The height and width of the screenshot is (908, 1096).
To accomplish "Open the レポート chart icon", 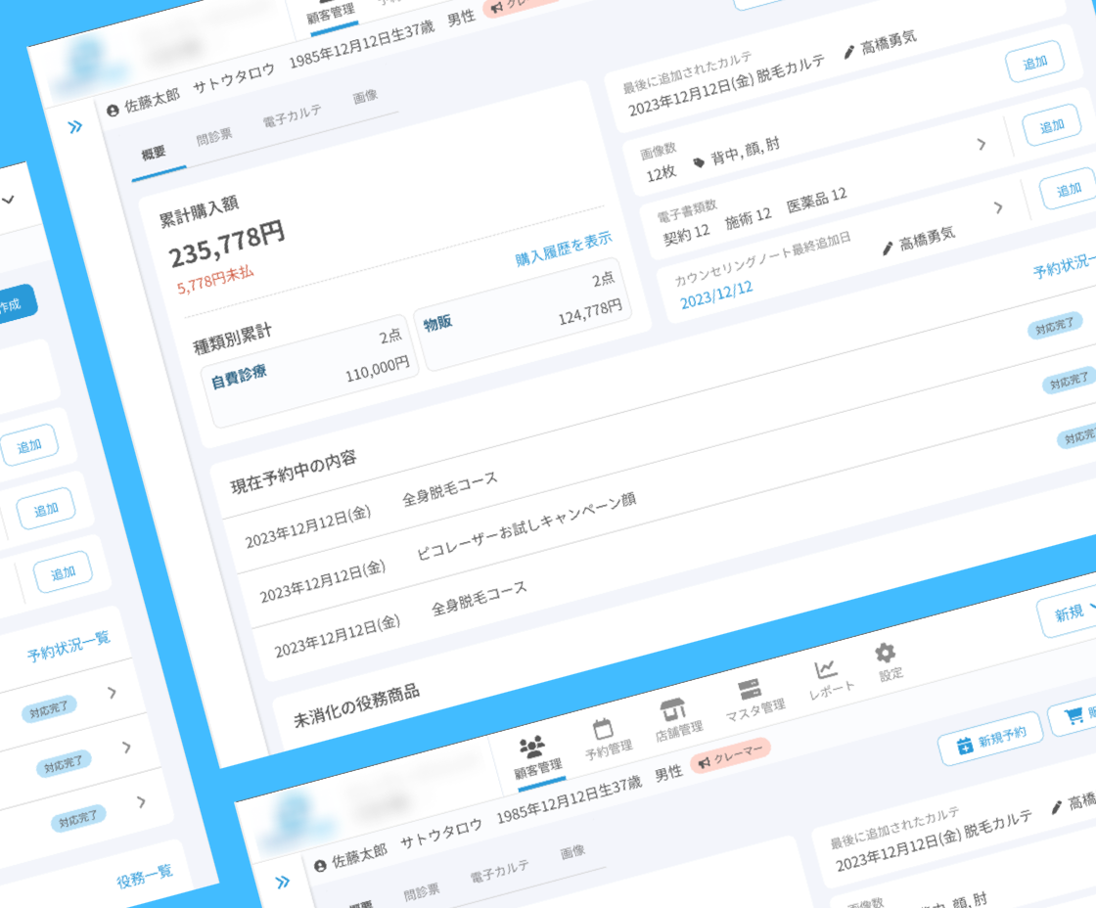I will 826,669.
